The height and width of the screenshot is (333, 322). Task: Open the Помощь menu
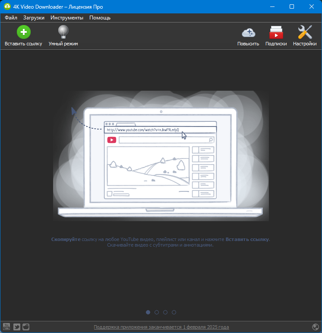coord(100,18)
